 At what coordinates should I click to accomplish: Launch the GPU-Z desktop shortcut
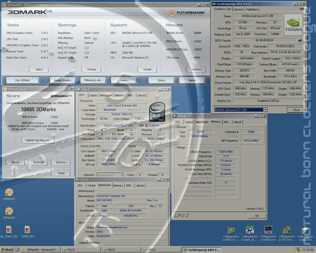click(x=231, y=230)
